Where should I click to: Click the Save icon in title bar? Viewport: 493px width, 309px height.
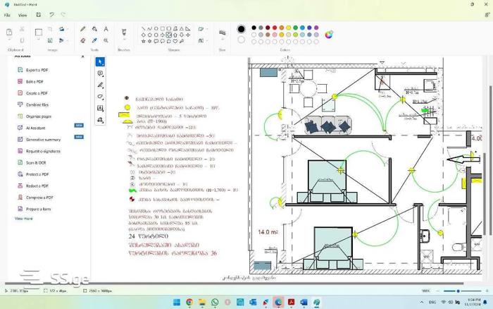38,14
